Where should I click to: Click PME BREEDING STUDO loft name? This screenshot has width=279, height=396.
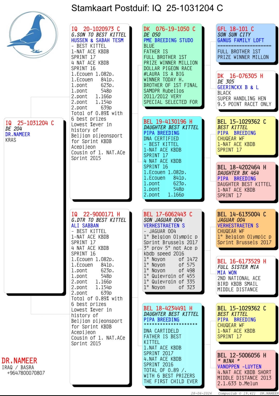click(168, 40)
